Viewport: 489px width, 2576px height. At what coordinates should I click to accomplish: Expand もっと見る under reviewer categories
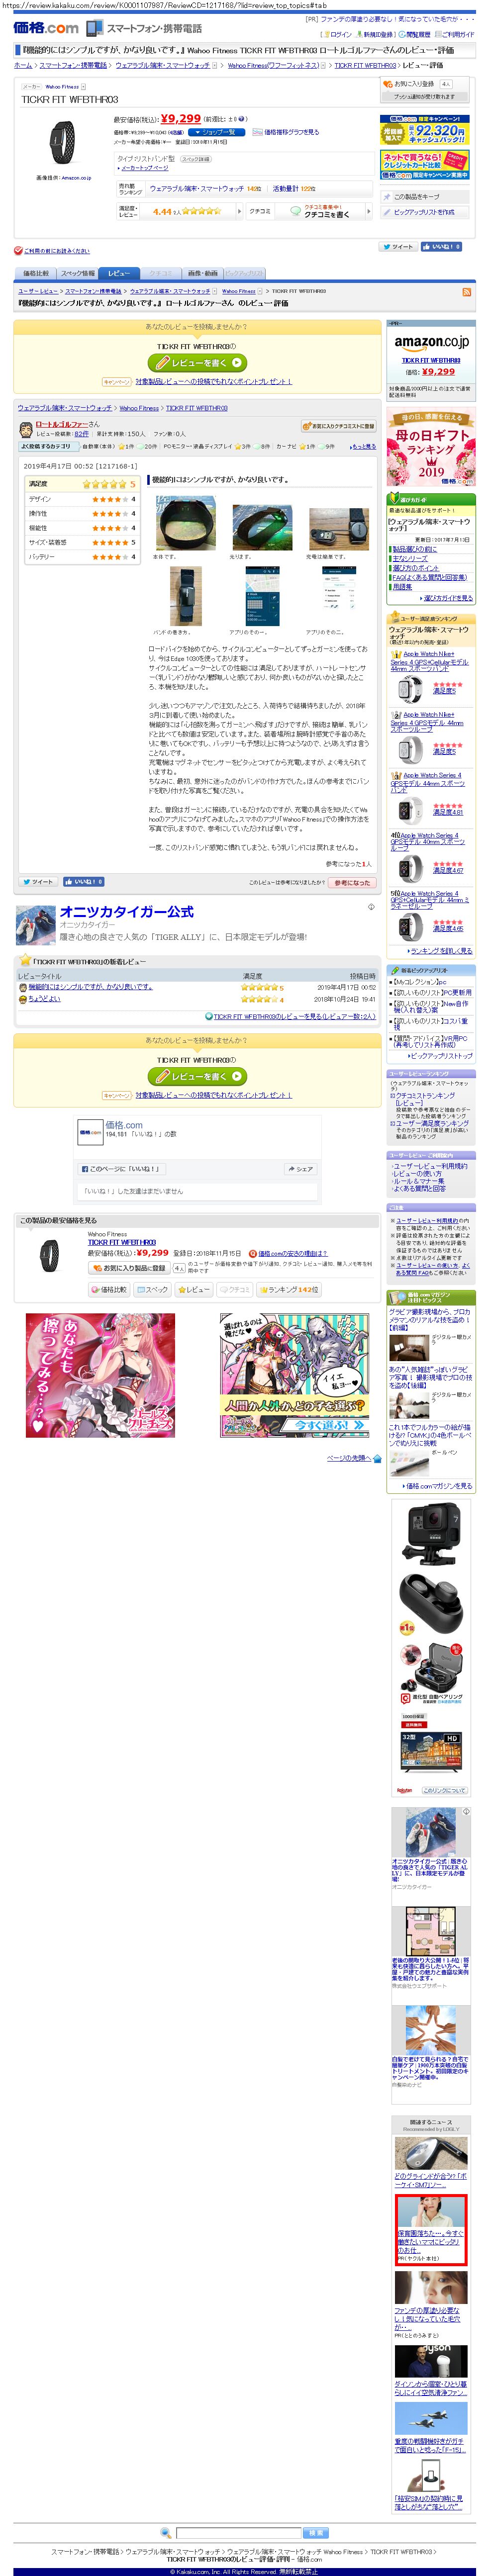[x=363, y=446]
